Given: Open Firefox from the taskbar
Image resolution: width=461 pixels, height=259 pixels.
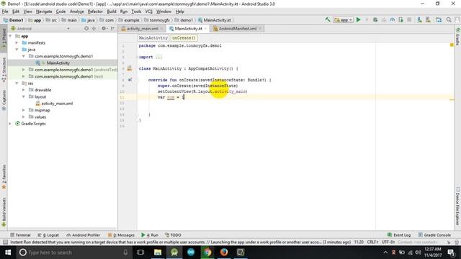Looking at the screenshot, I should point(224,253).
